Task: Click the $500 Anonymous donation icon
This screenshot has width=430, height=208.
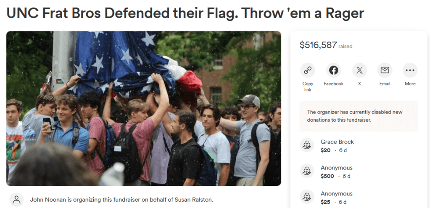Action: click(307, 172)
